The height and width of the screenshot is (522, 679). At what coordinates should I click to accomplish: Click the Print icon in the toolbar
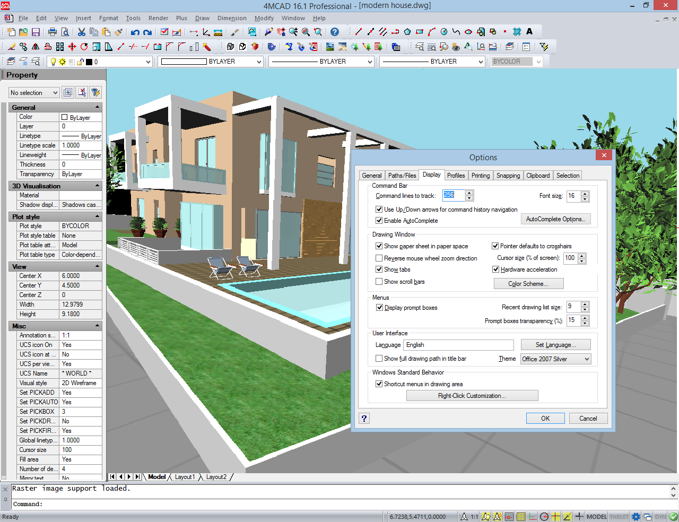(53, 32)
